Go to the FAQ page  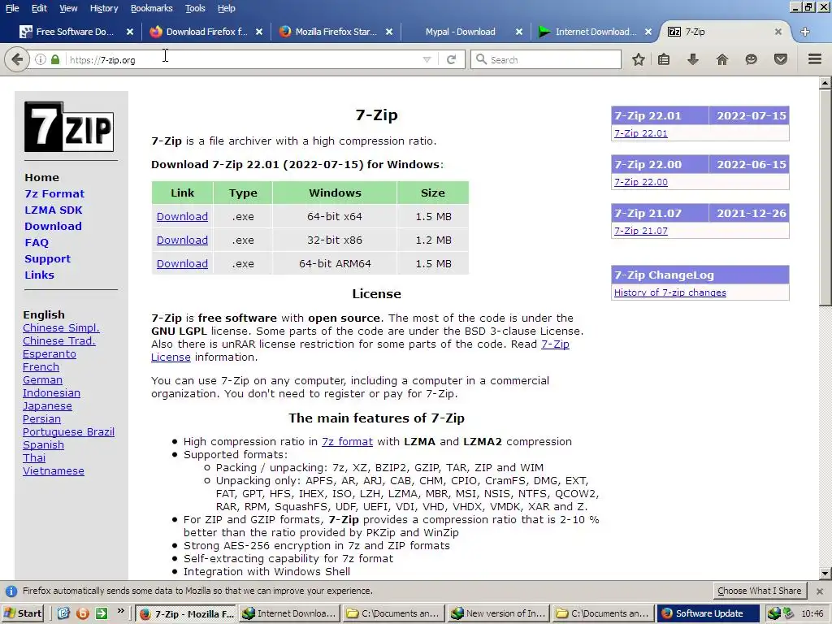point(36,242)
